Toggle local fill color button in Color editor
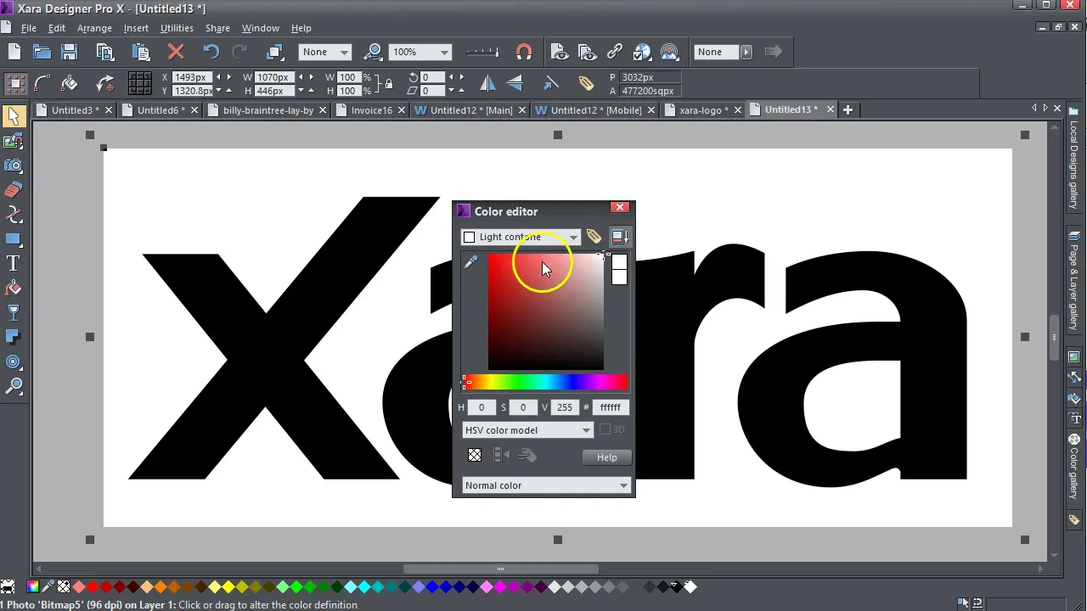The image size is (1087, 611). tap(619, 237)
